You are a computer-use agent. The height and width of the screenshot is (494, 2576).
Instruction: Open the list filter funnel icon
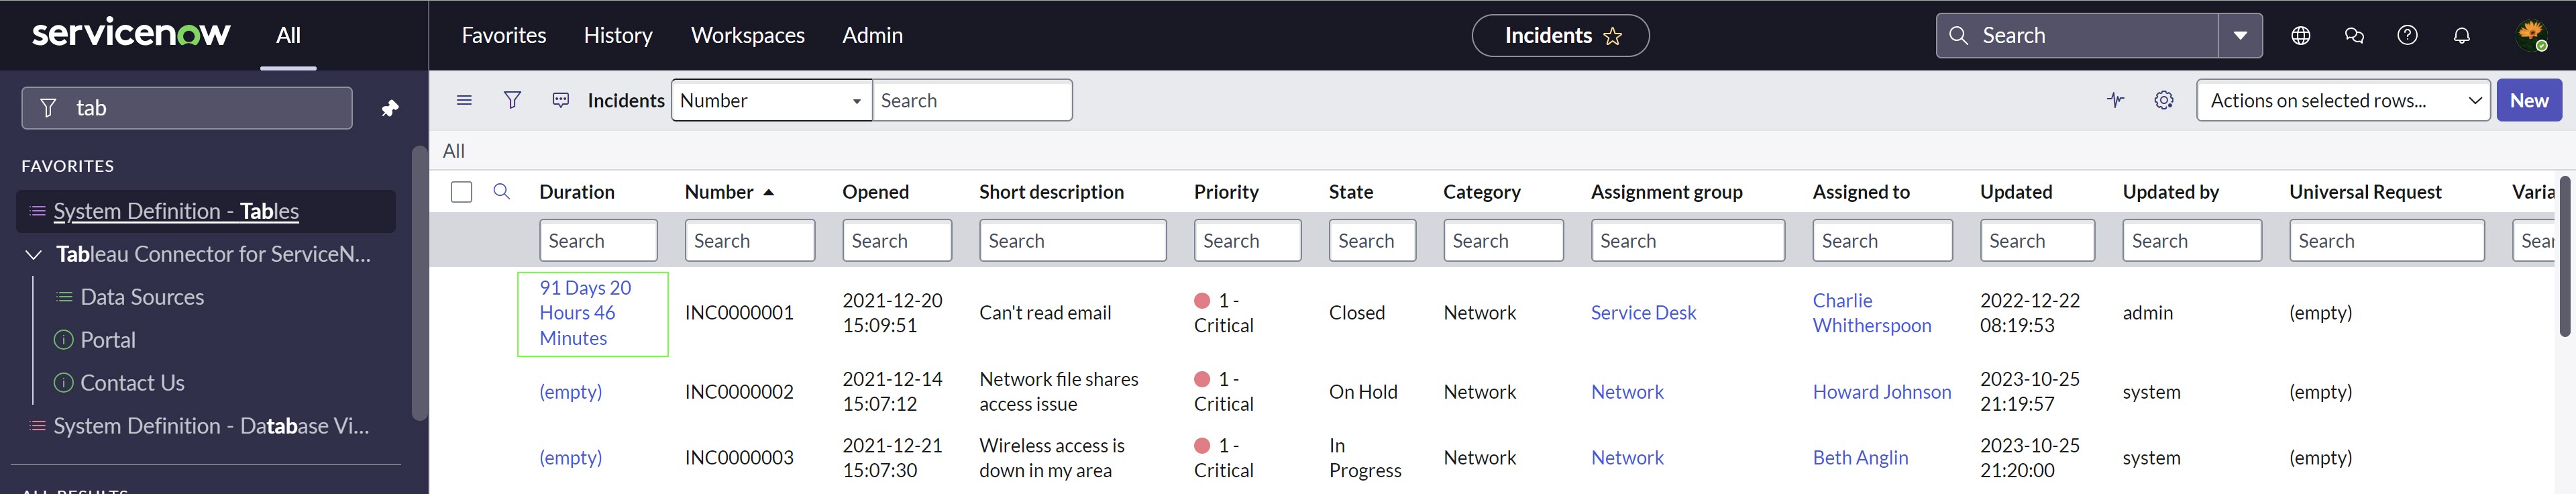(x=512, y=100)
